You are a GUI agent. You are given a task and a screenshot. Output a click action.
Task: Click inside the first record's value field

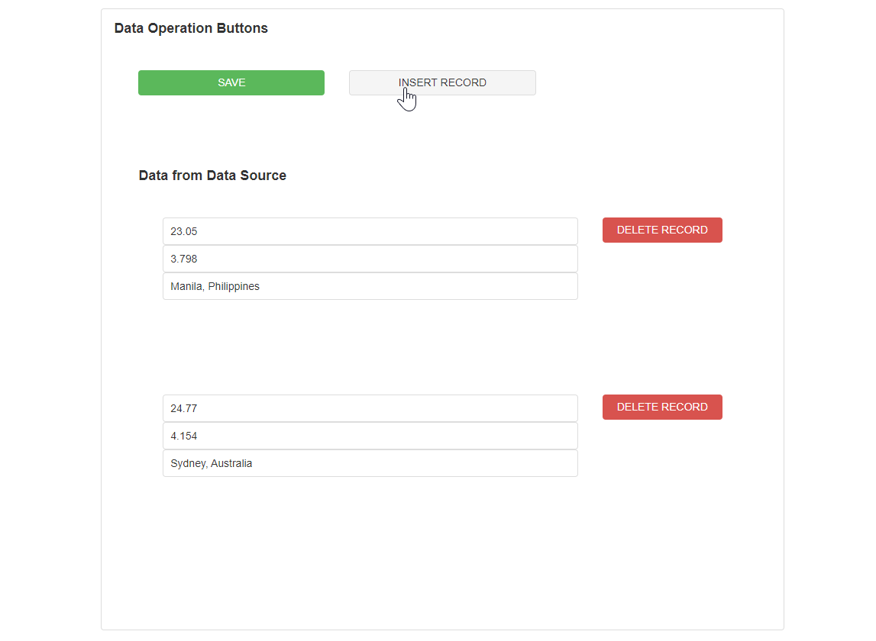370,231
